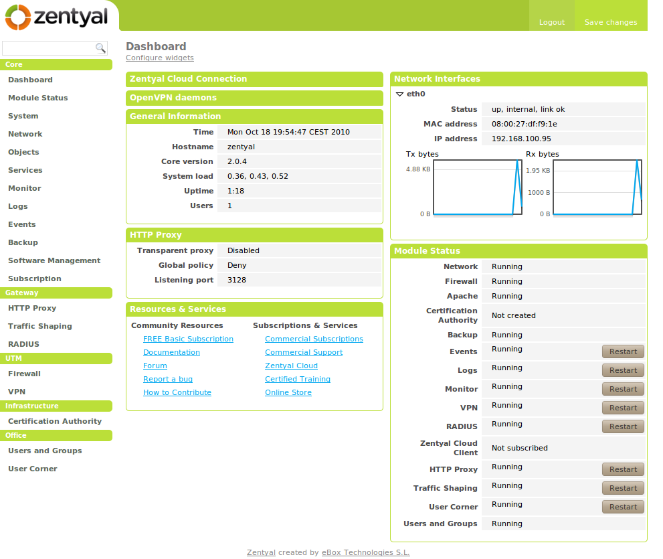
Task: Open Backup in the sidebar
Action: tap(23, 242)
